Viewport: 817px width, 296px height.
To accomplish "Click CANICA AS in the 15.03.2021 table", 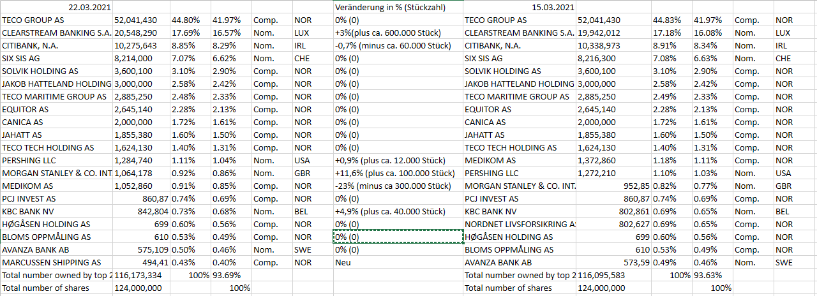I will [520, 122].
